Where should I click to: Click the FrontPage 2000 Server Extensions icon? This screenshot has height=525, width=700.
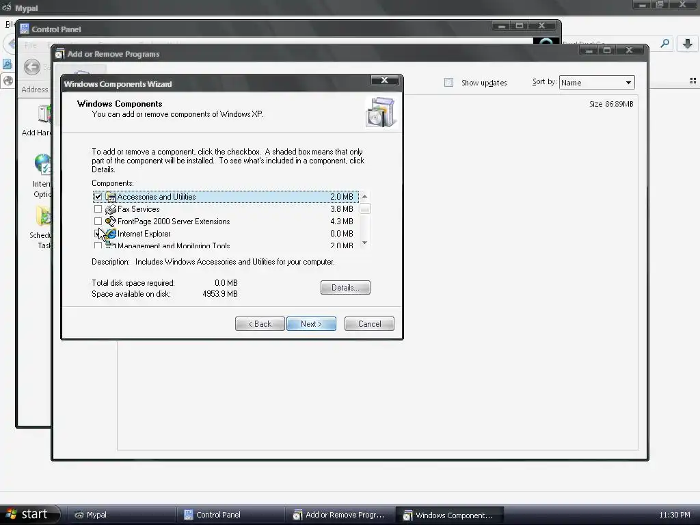(x=110, y=221)
